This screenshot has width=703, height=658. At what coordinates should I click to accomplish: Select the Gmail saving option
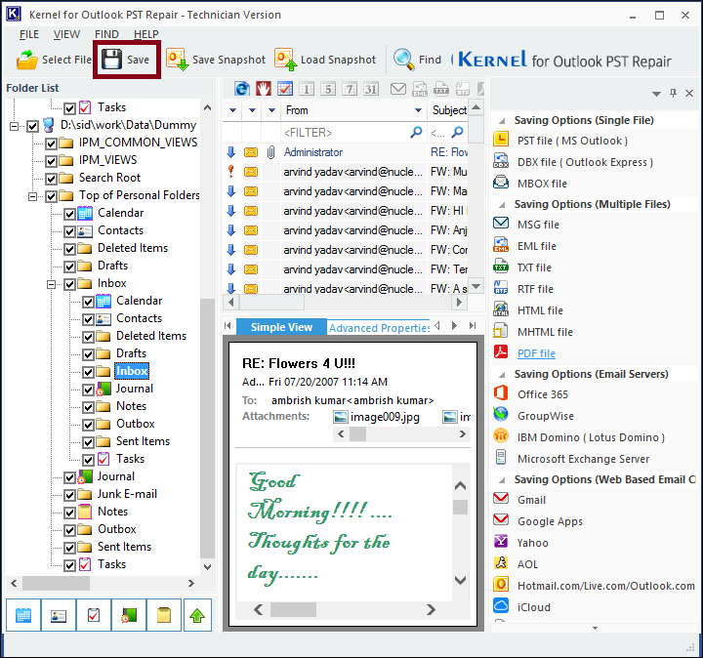click(x=532, y=500)
